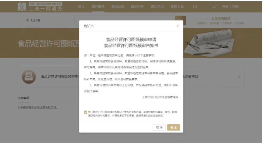The image size is (263, 145).
Task: Select the 注意事项 tab
Action: click(23, 98)
